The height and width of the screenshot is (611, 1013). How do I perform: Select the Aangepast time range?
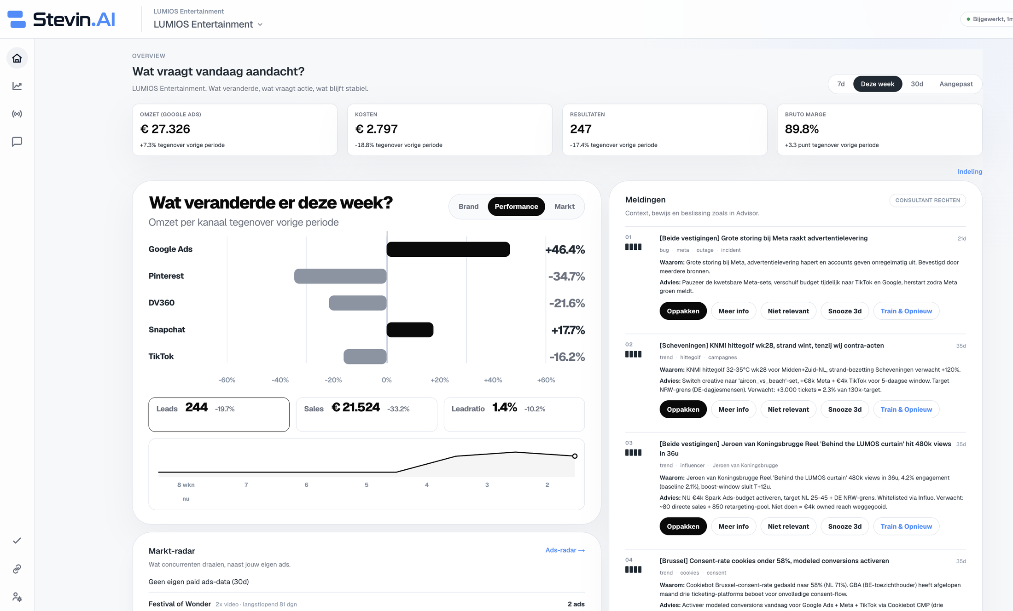(x=956, y=84)
